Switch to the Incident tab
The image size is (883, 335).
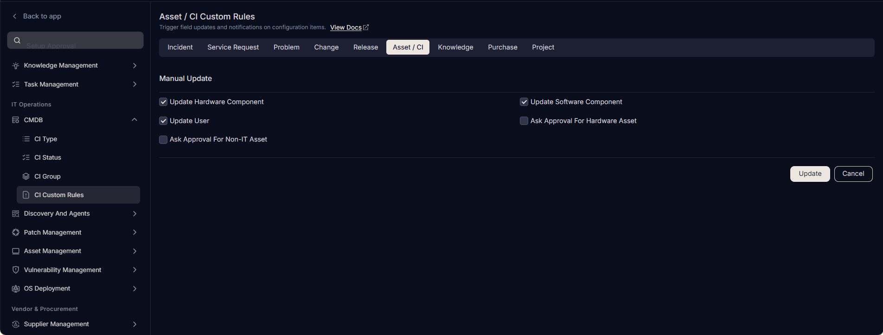point(180,47)
